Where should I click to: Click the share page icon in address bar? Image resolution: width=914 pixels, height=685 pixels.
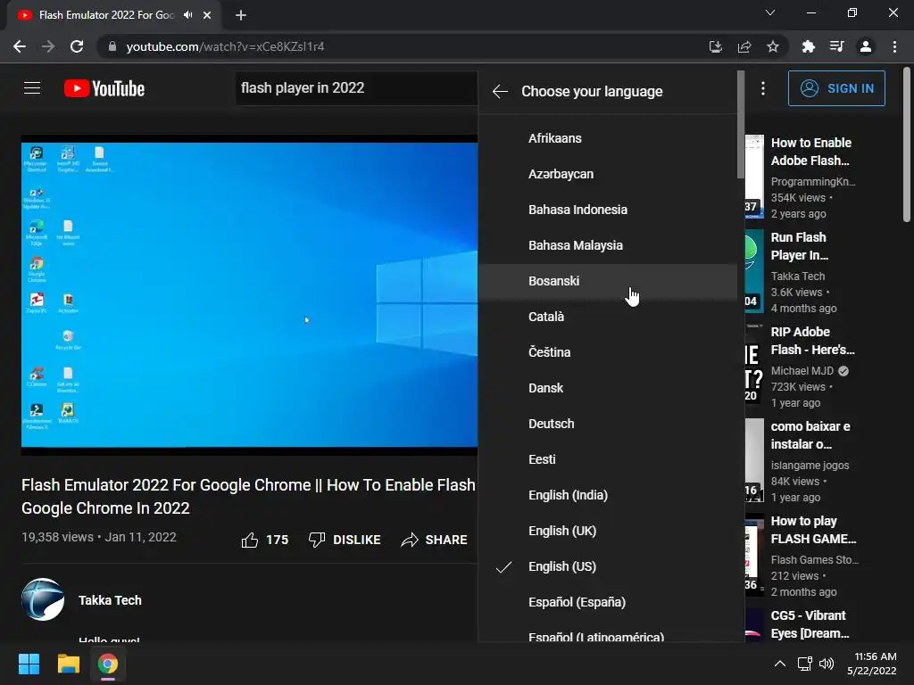pyautogui.click(x=744, y=46)
